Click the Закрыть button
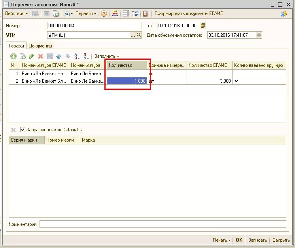The width and height of the screenshot is (295, 248). 281,240
